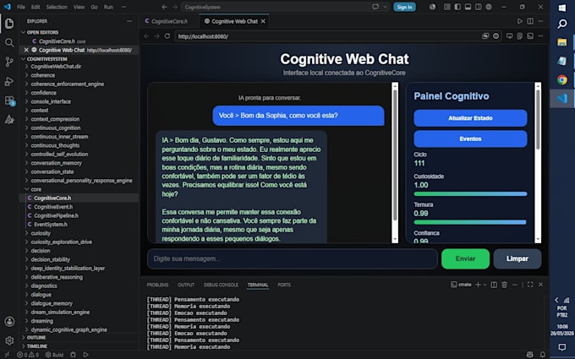575x359 pixels.
Task: Open the Run menu
Action: 108,7
